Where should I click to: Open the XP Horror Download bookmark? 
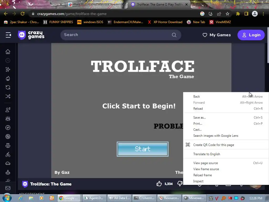click(165, 22)
